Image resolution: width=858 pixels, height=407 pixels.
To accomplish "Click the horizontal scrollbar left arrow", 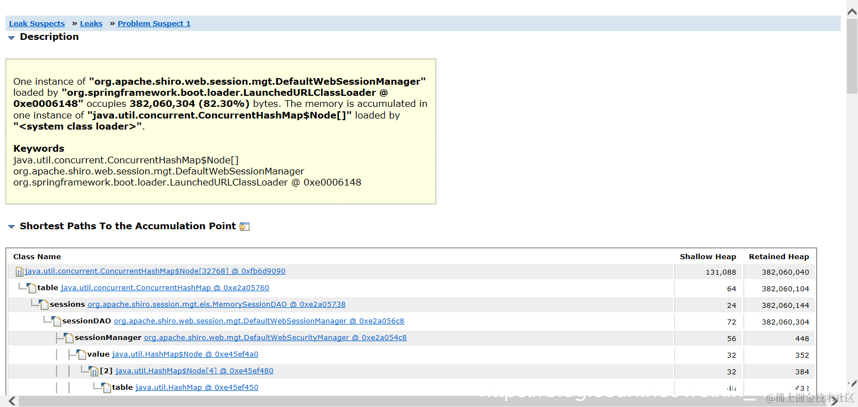I will point(12,401).
